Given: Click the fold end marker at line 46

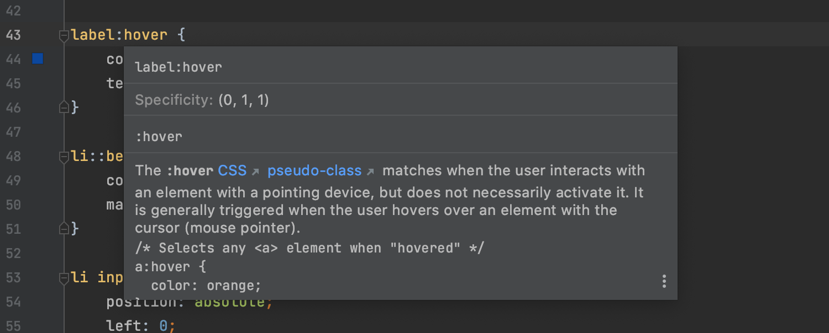Looking at the screenshot, I should [x=64, y=106].
